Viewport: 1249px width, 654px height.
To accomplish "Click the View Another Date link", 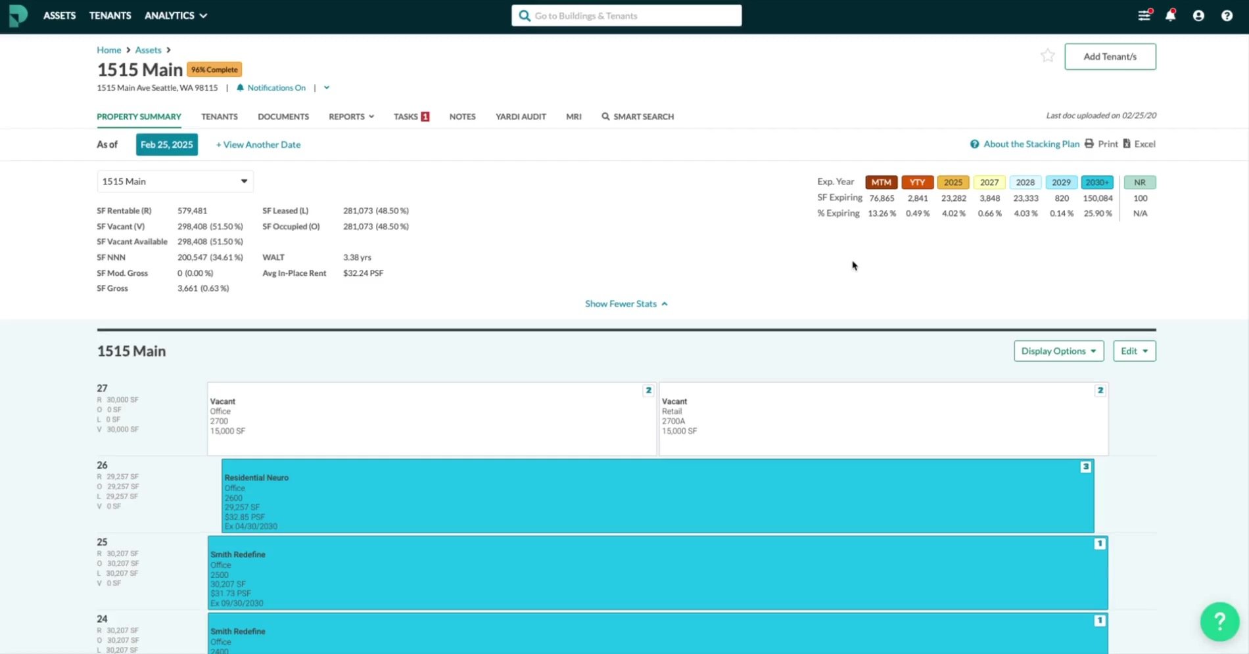I will [x=258, y=144].
